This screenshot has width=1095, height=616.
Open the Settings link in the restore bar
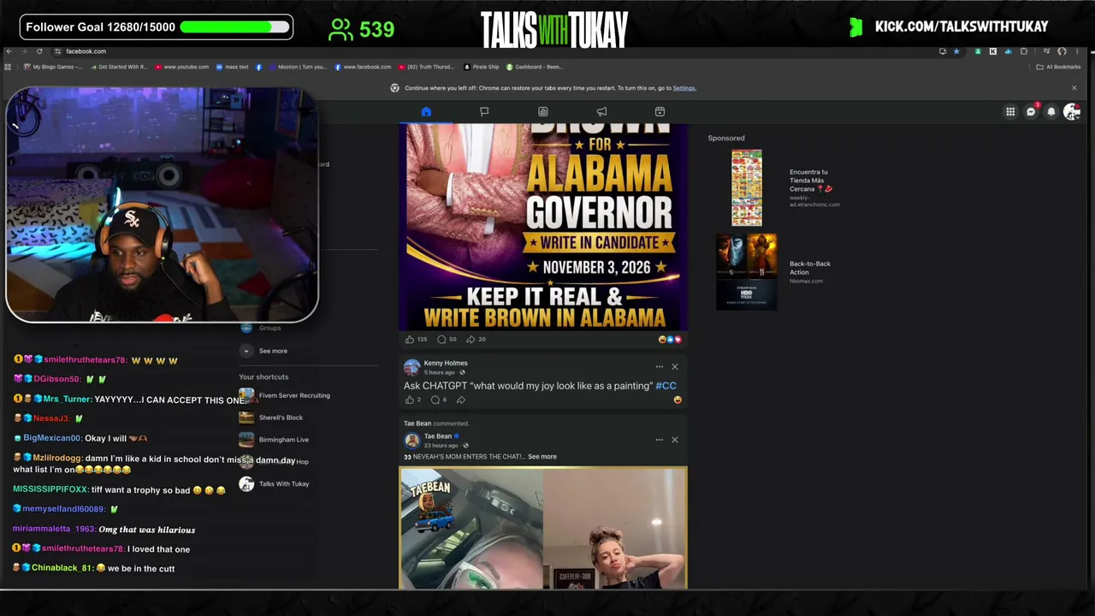click(684, 88)
